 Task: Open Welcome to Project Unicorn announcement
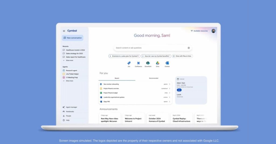pos(134,118)
